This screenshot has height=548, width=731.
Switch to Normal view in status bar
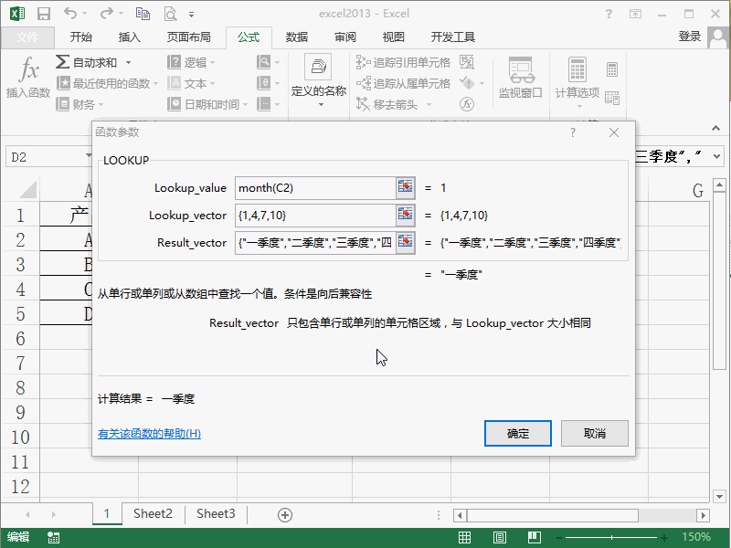coord(464,537)
